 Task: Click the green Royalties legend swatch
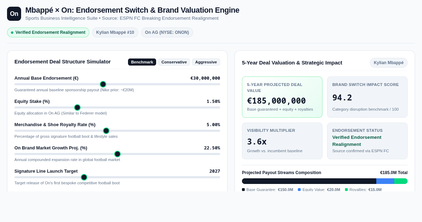click(346, 190)
